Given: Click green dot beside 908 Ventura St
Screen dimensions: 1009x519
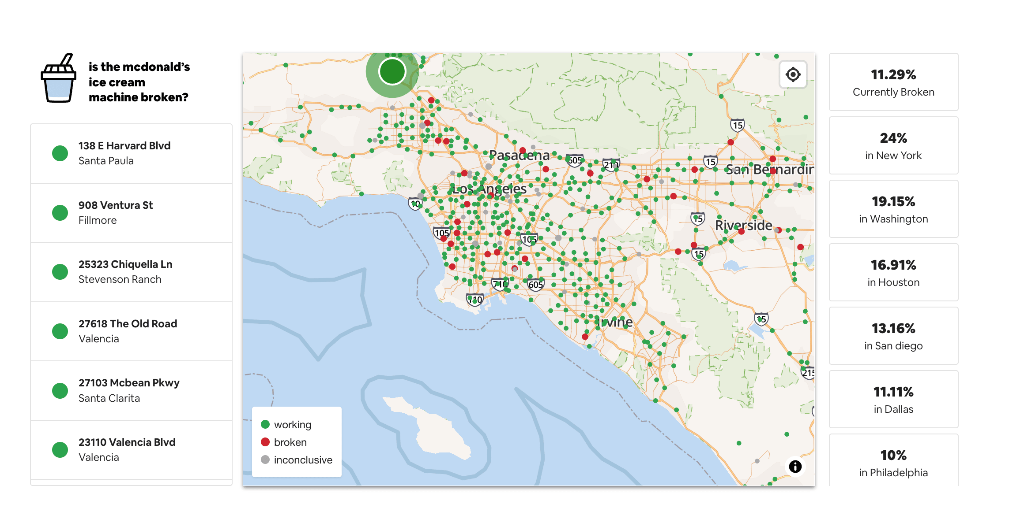Looking at the screenshot, I should point(60,213).
